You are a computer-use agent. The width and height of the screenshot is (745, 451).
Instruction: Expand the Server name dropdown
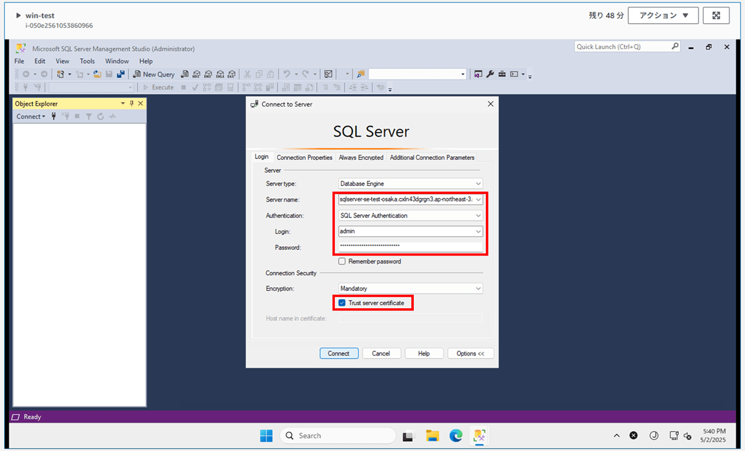(x=478, y=200)
